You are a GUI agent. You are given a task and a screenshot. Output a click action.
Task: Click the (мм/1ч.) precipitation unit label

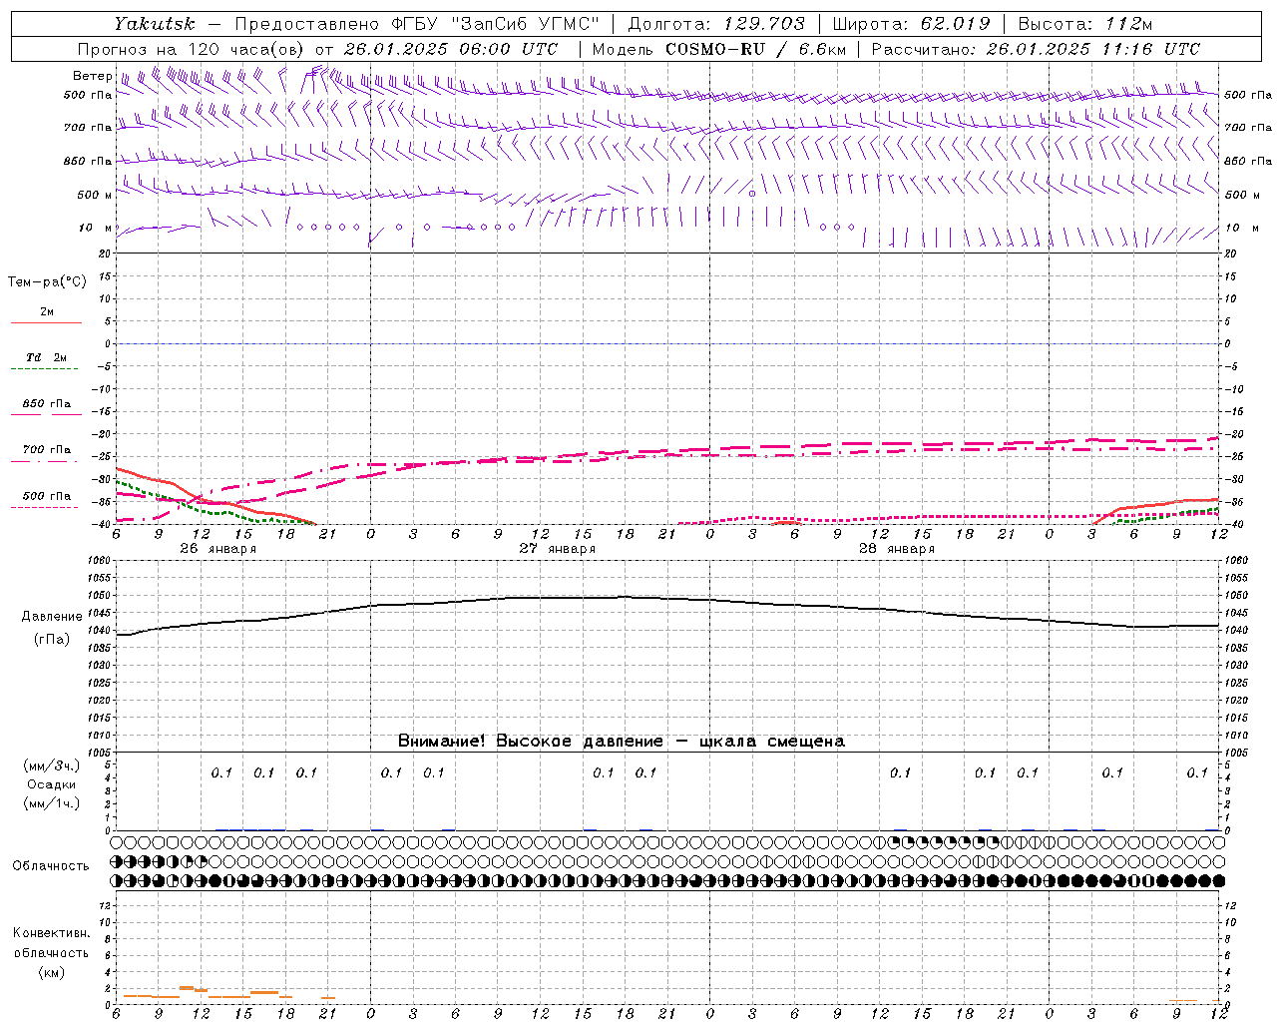pos(52,803)
